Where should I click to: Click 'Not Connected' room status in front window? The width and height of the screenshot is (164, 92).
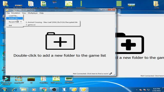point(91,74)
